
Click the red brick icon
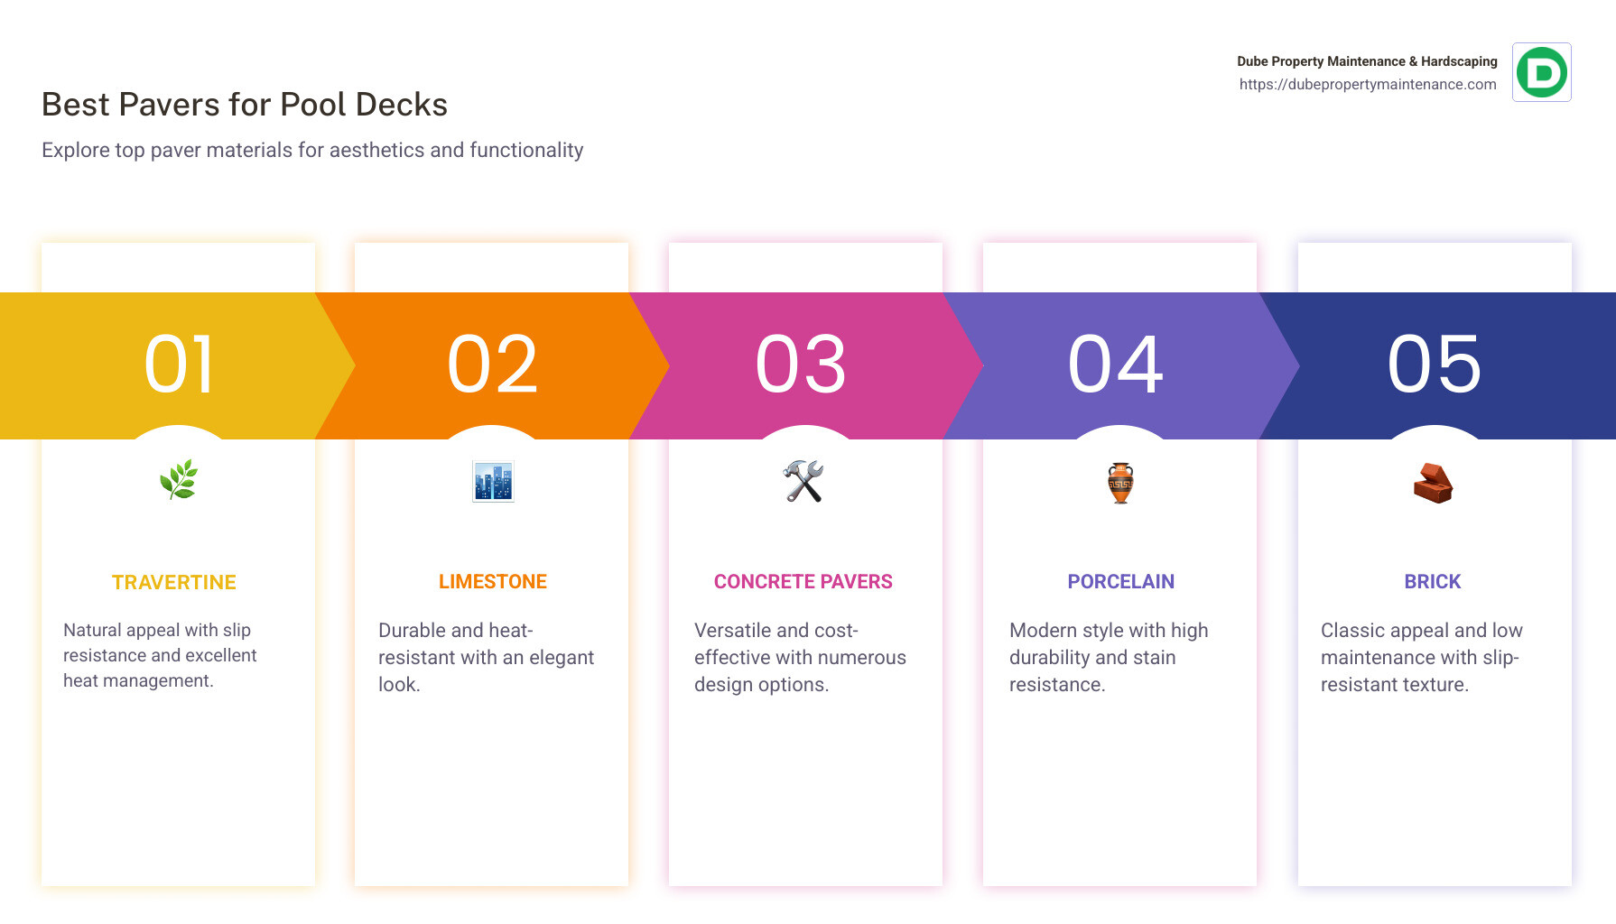point(1433,483)
